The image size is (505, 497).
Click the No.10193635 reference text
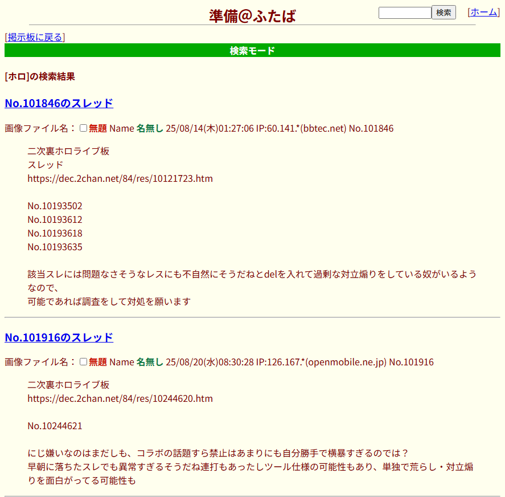[x=55, y=247]
